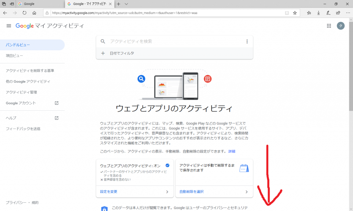Close the マイ アクティビティ browser tab
353x211 pixels.
pos(110,4)
